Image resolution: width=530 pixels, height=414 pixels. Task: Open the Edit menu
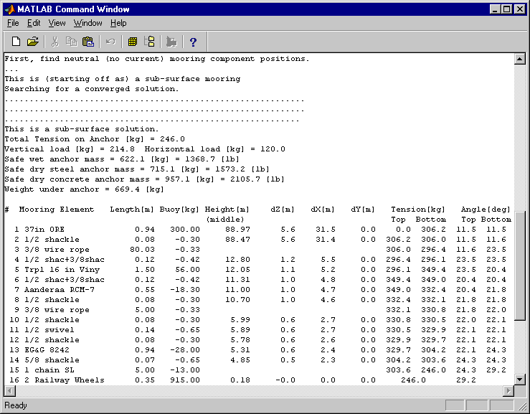pyautogui.click(x=34, y=23)
